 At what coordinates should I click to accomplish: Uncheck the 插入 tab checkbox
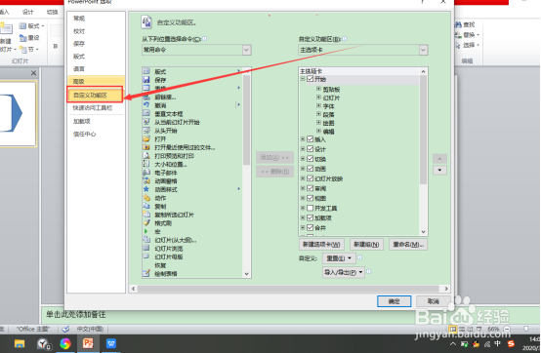tap(310, 139)
